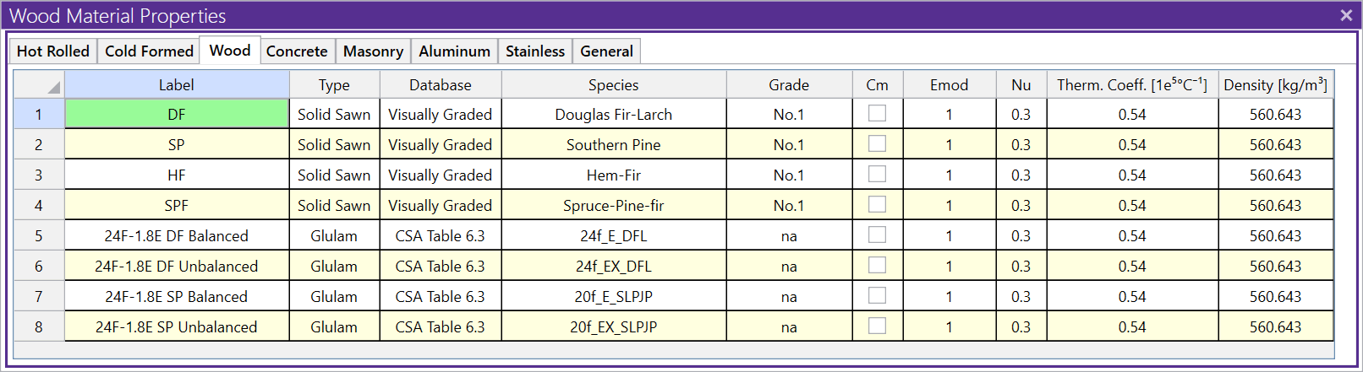Image resolution: width=1363 pixels, height=372 pixels.
Task: Go to the Aluminum tab
Action: click(454, 51)
